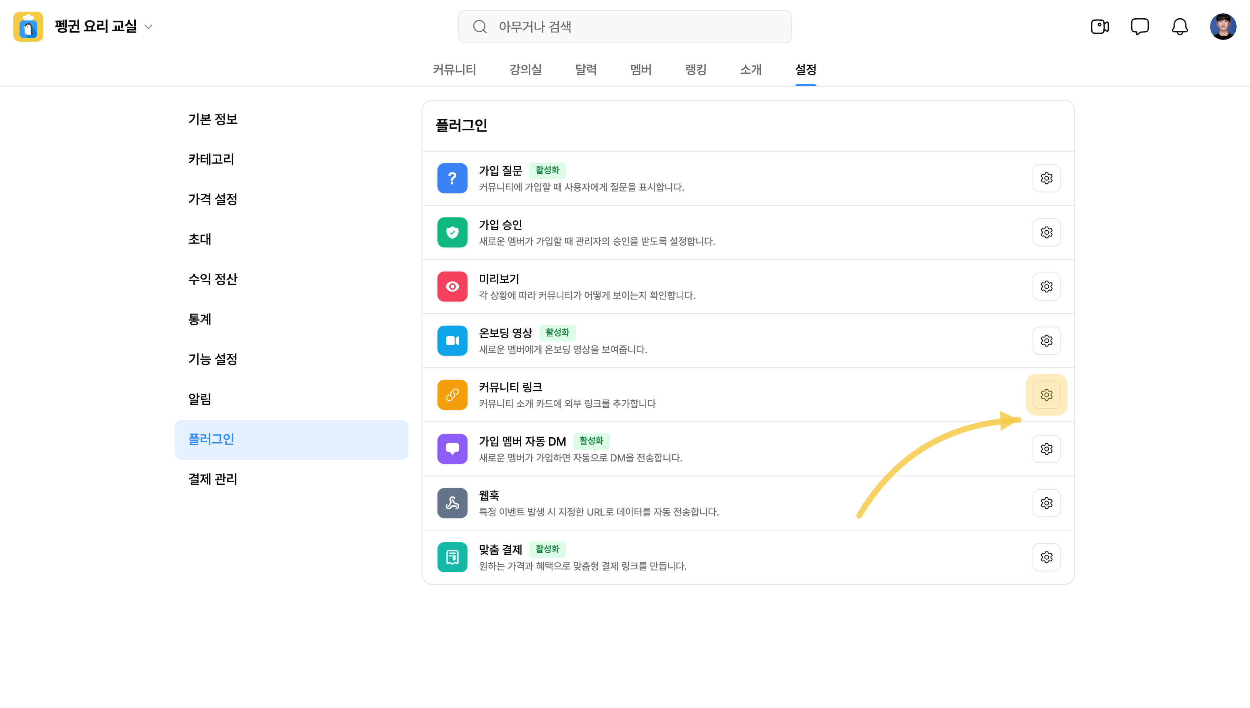Select 결제 관리 in the sidebar
The height and width of the screenshot is (708, 1250).
click(212, 479)
